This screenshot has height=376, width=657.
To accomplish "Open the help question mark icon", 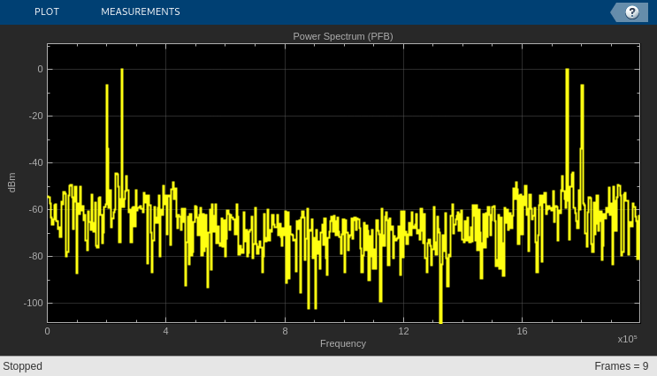I will point(632,12).
